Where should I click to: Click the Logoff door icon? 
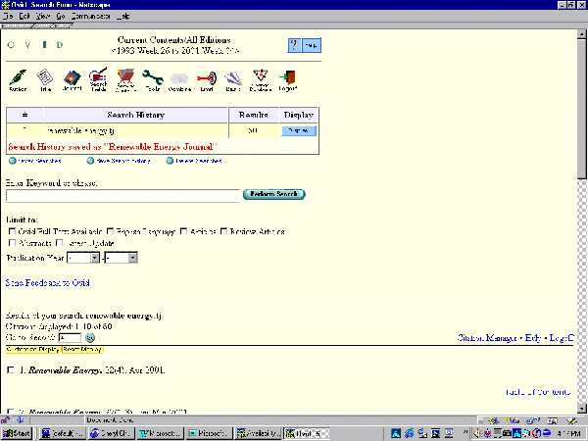click(287, 80)
